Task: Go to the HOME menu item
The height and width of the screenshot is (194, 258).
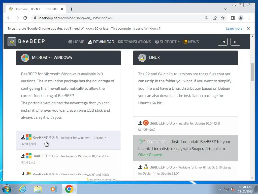Action: 76,42
